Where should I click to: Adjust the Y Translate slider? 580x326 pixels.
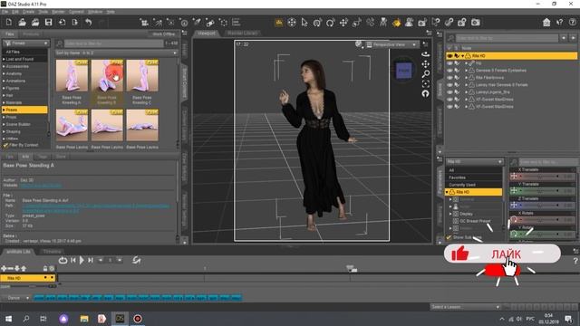click(x=541, y=191)
